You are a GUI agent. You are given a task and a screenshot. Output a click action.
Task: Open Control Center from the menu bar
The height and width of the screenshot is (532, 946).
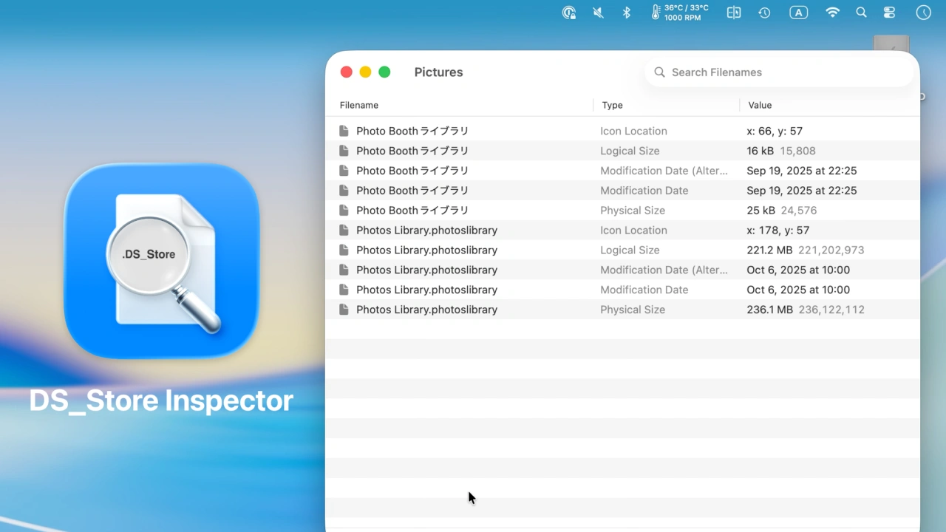889,13
